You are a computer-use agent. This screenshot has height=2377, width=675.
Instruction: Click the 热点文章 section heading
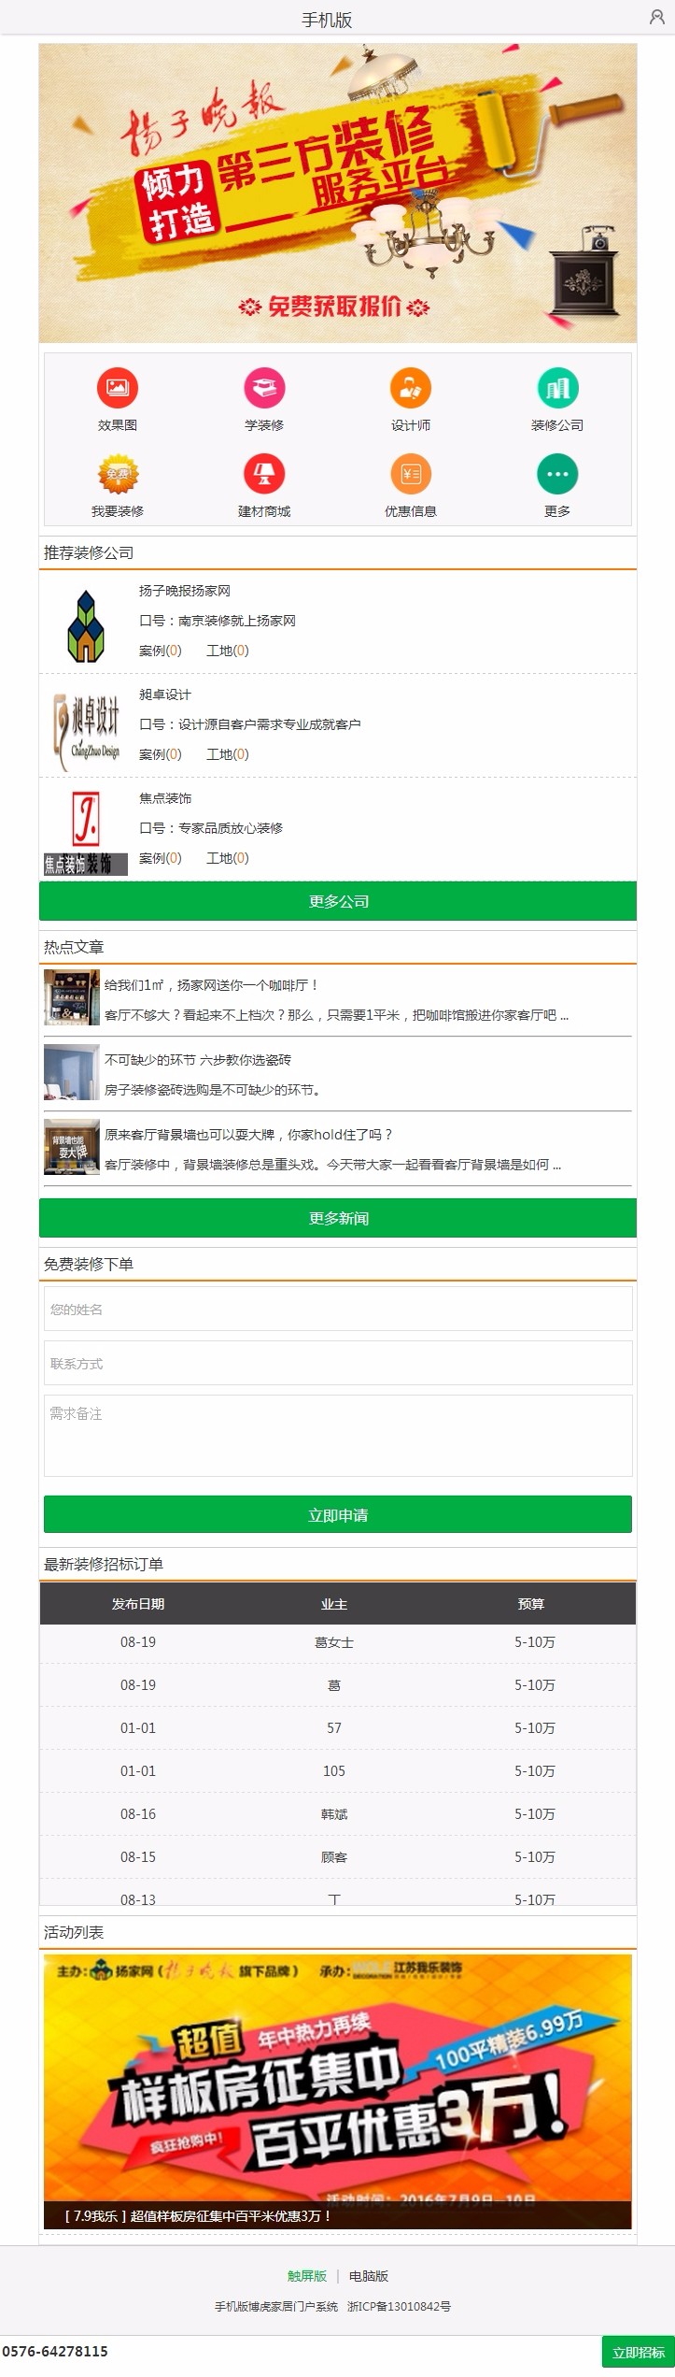[x=74, y=947]
